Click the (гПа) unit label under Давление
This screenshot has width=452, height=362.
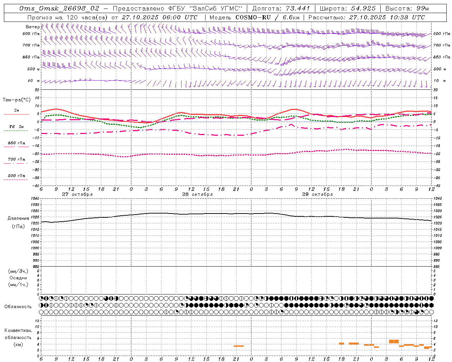(x=18, y=227)
